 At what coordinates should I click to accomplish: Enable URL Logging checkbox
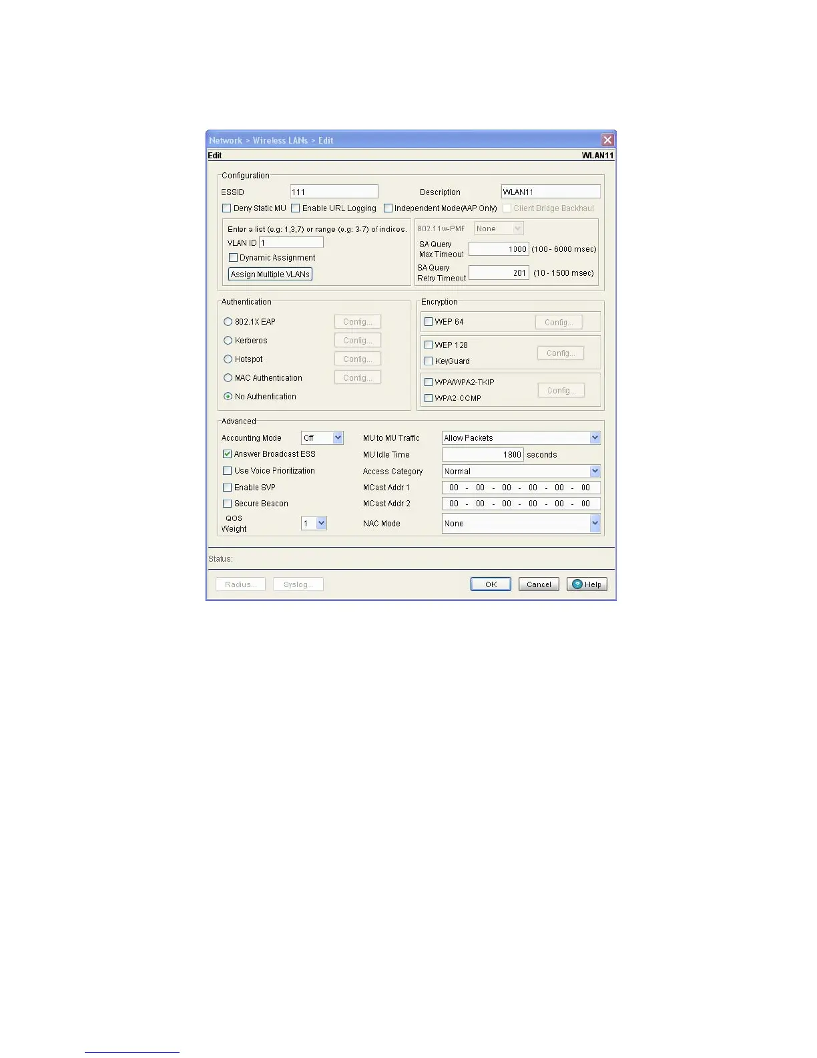(295, 208)
